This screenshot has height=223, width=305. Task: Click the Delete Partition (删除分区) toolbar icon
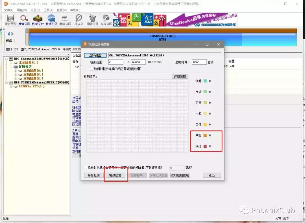pos(92,20)
